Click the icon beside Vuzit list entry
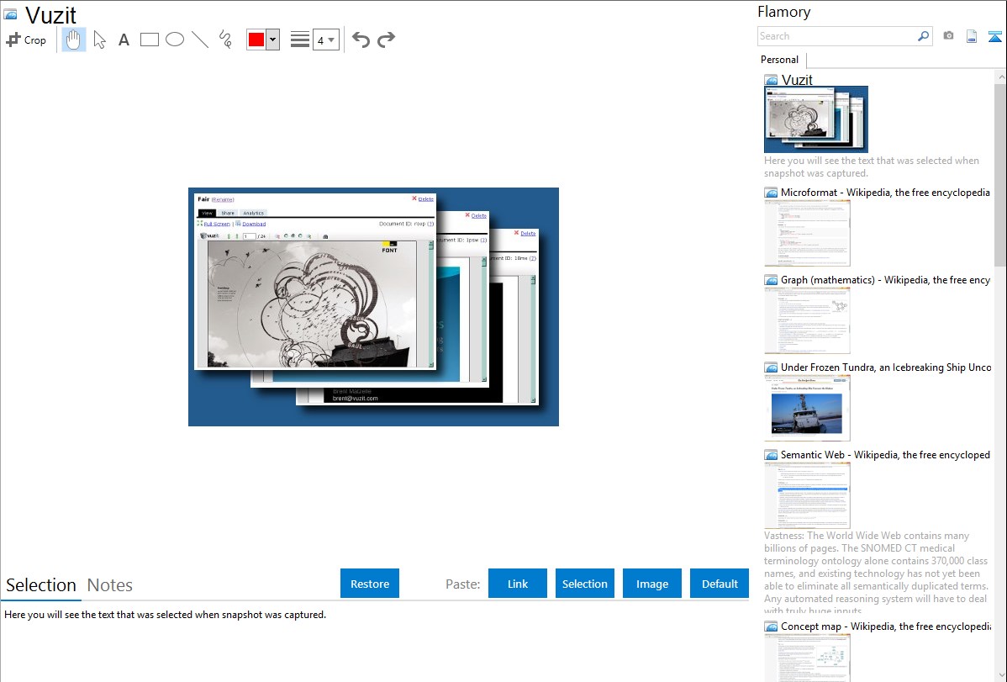 772,80
